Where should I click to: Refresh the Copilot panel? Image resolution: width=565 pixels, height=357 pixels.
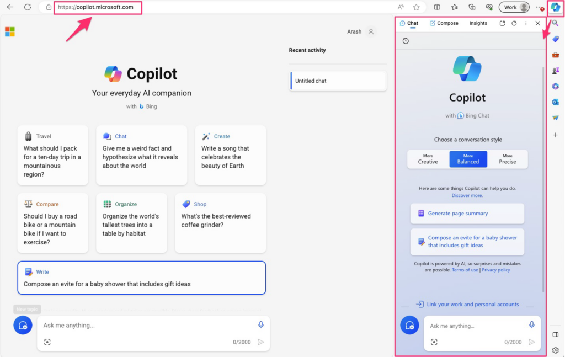point(514,23)
